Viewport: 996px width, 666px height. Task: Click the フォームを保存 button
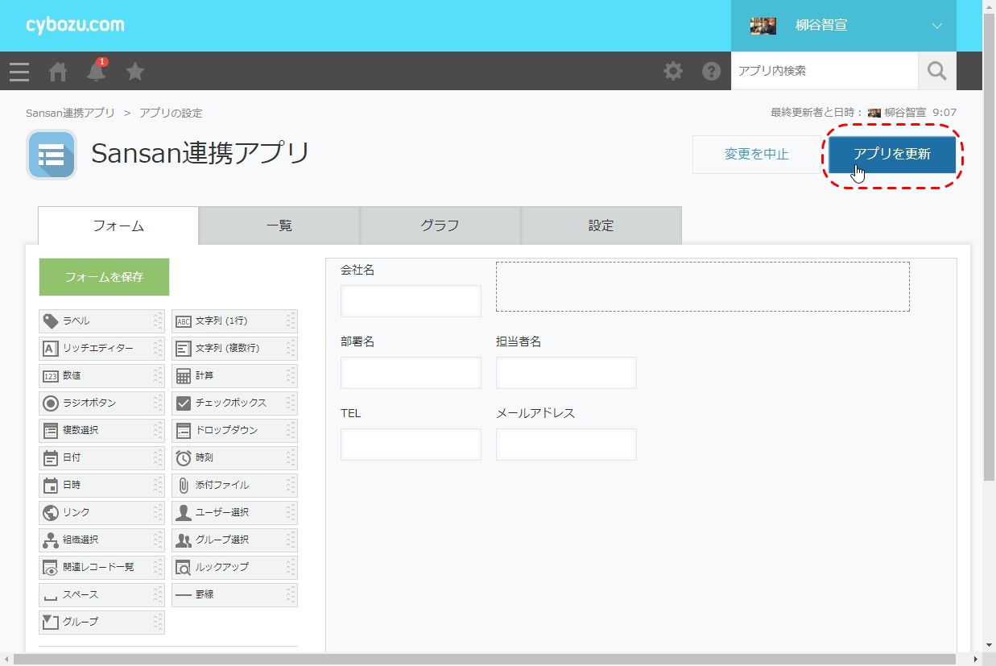coord(104,277)
